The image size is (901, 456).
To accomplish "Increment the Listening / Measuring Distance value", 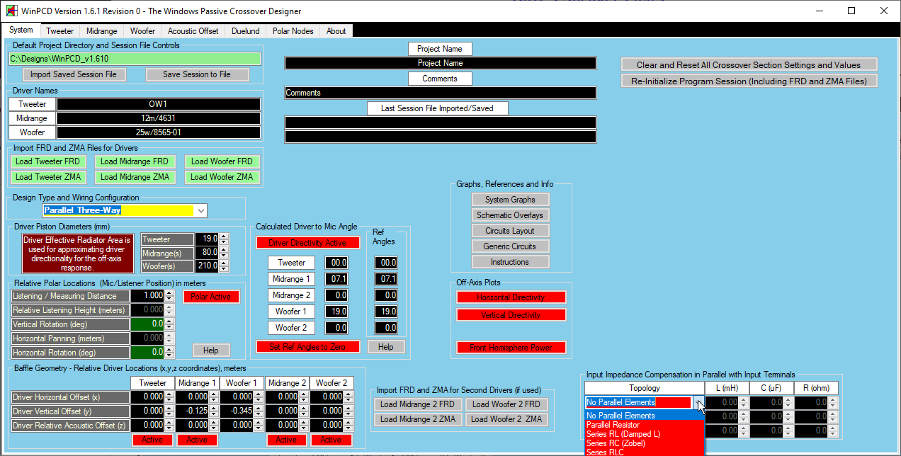I will pos(169,293).
